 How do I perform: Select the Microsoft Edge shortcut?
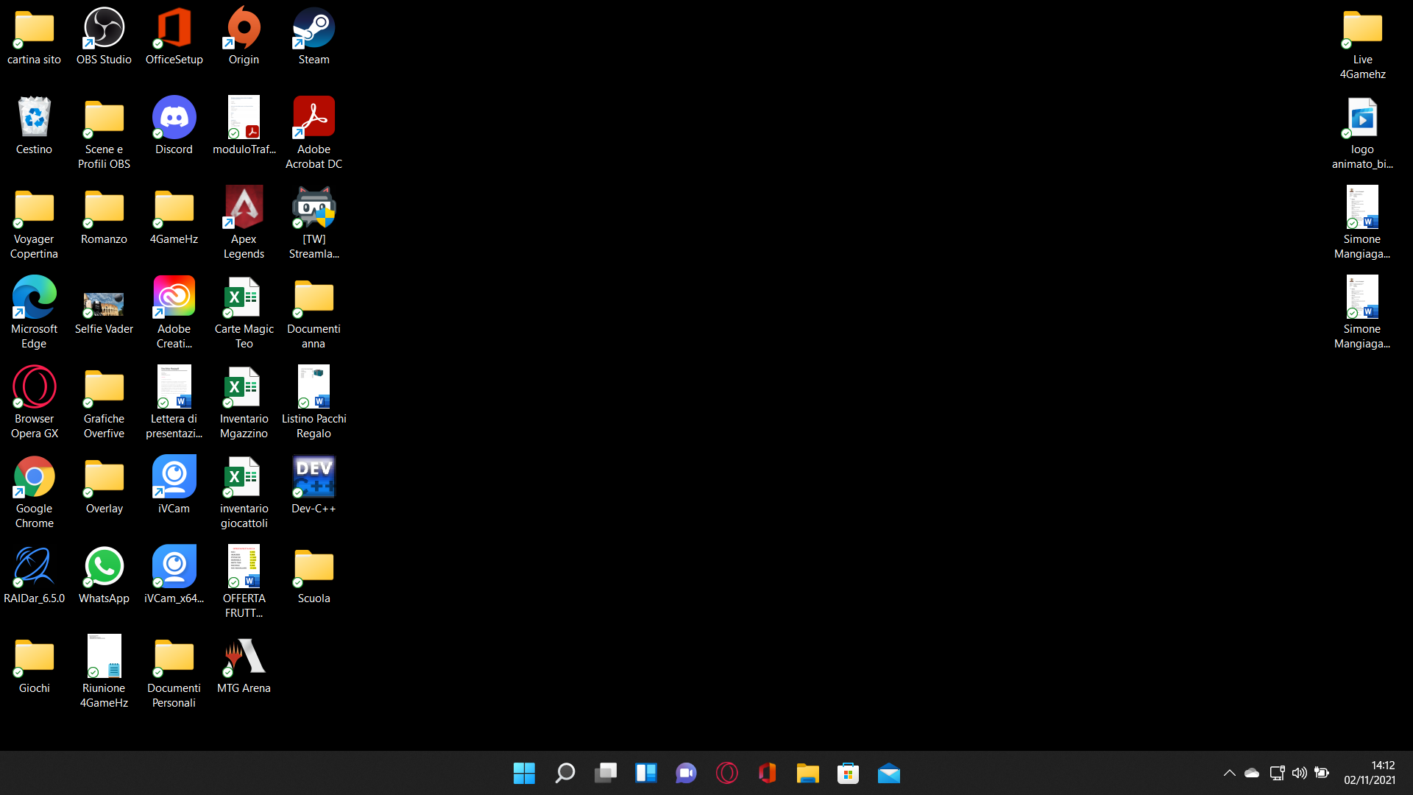34,314
